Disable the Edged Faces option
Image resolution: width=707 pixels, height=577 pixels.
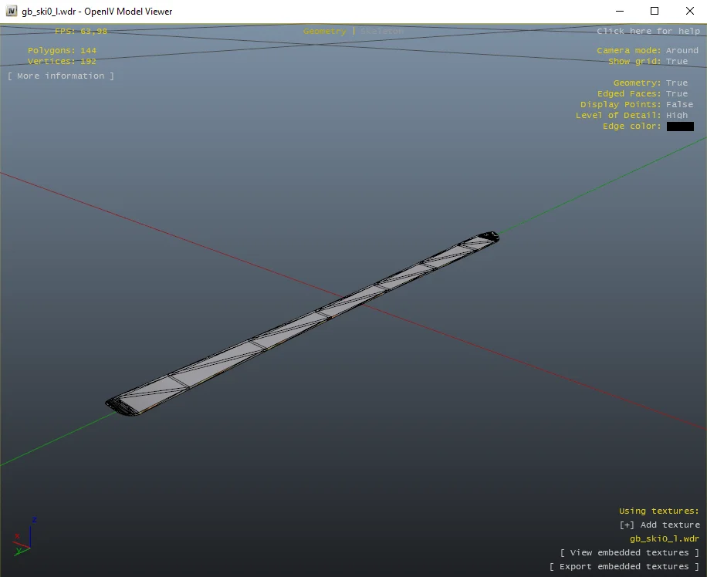pyautogui.click(x=676, y=94)
